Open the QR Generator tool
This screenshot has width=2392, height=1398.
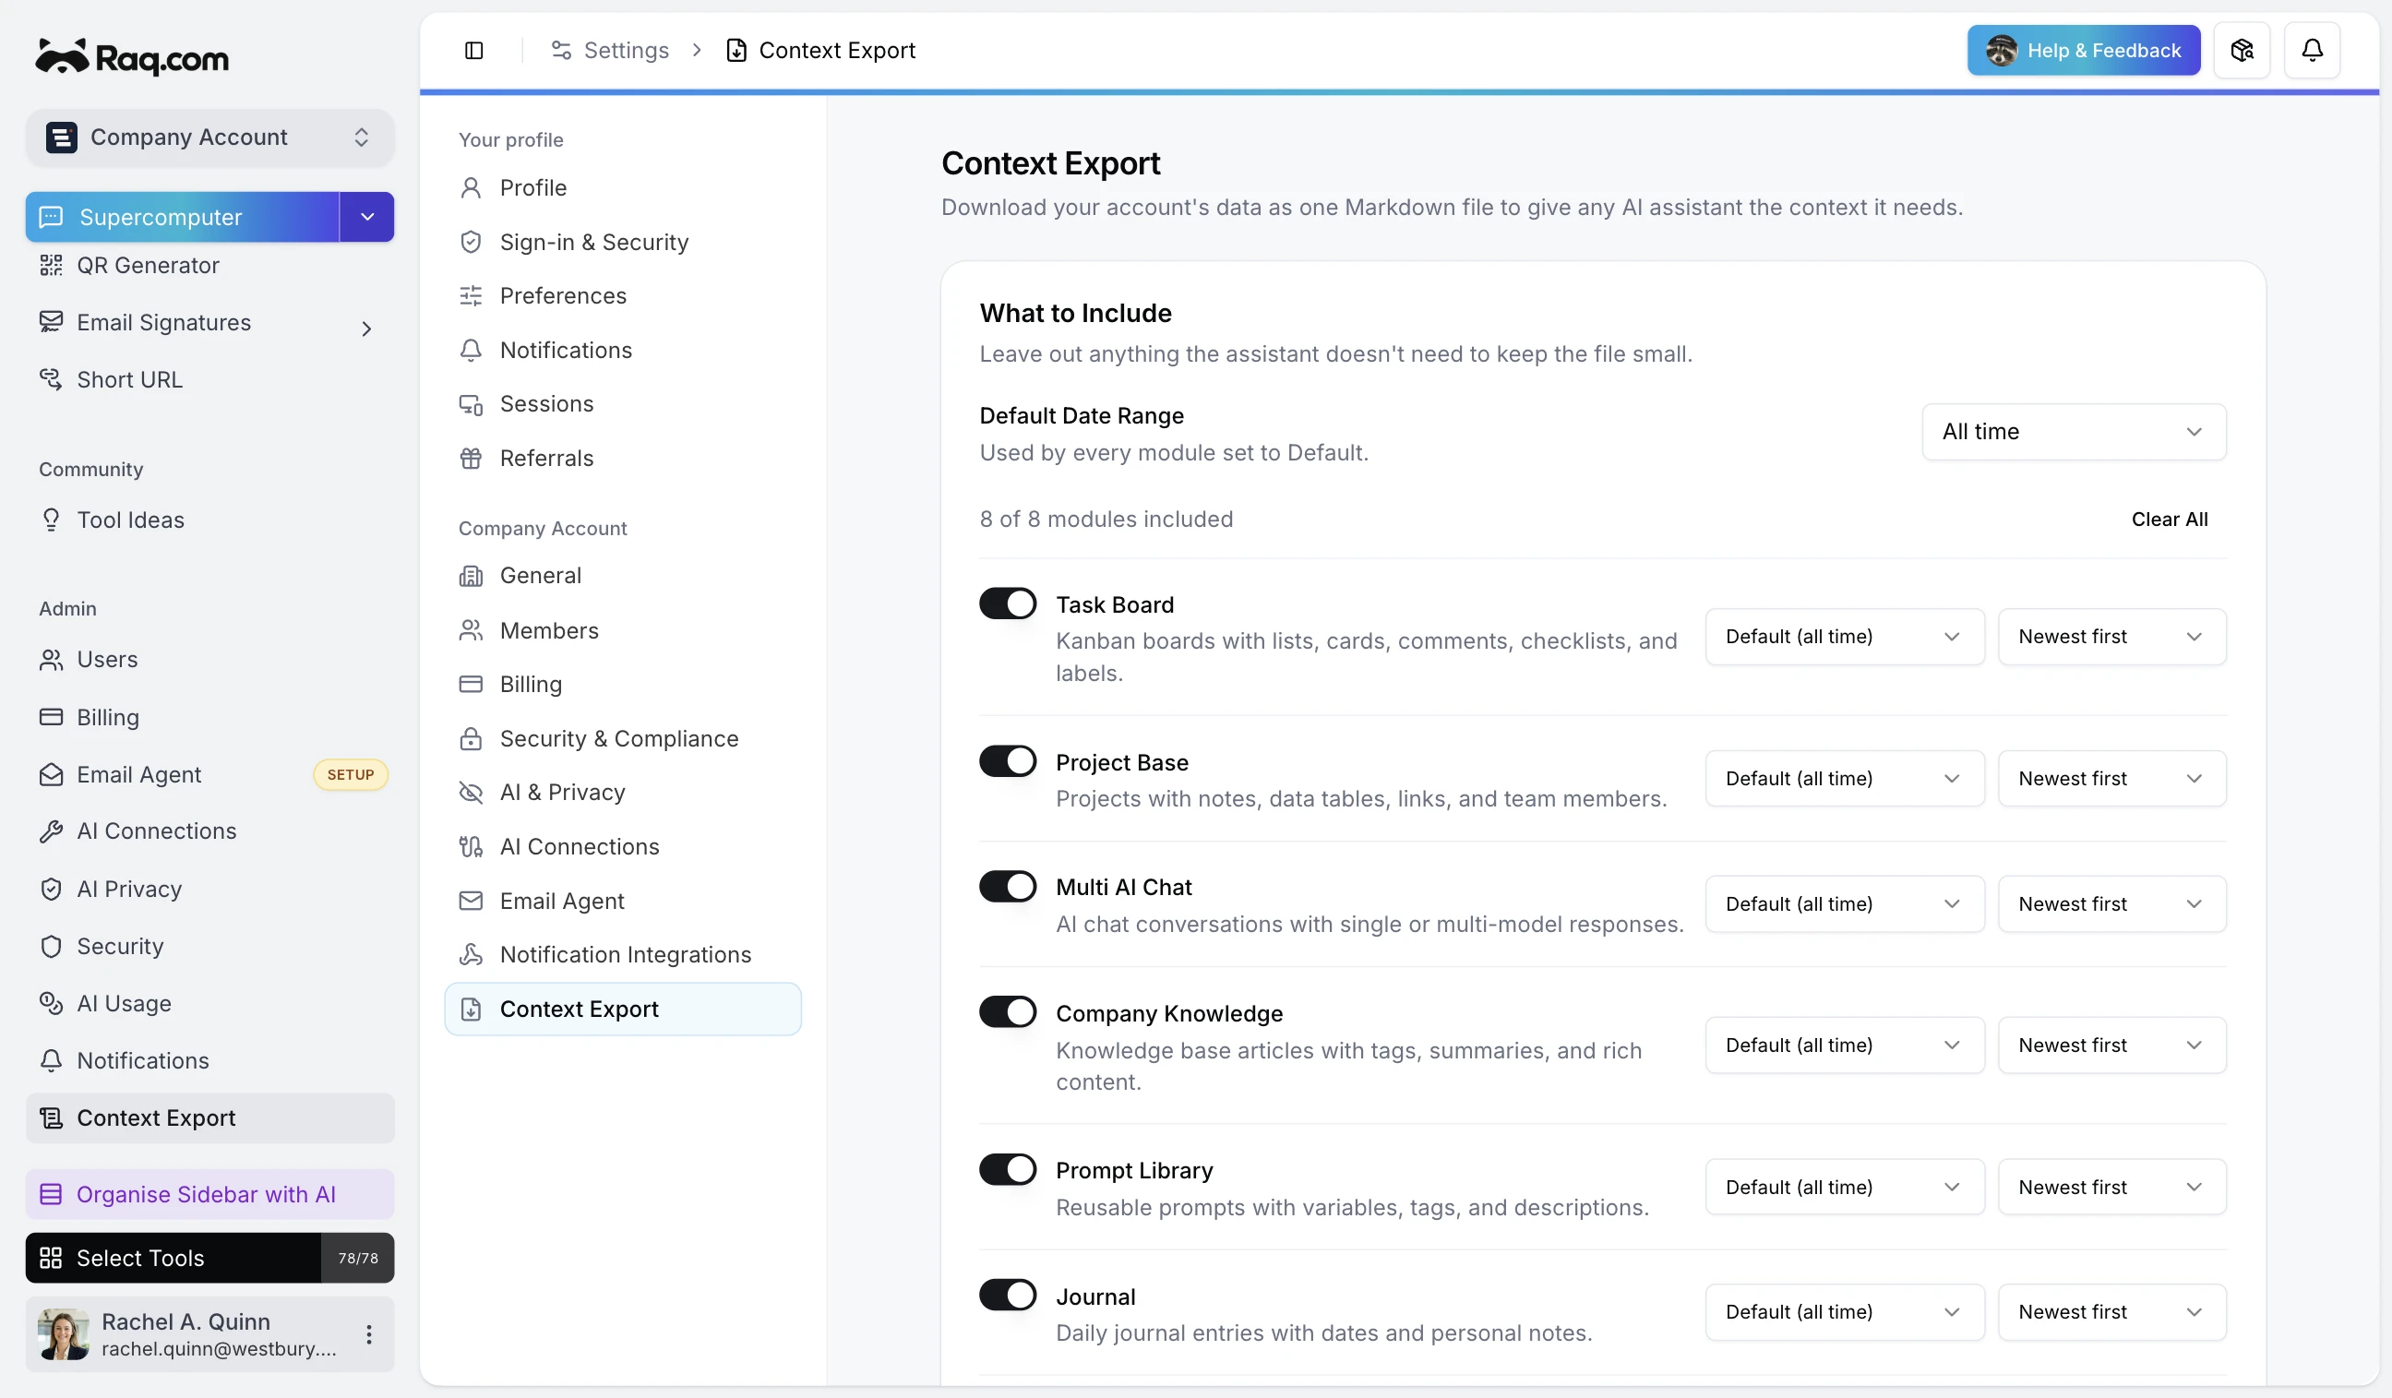click(209, 265)
